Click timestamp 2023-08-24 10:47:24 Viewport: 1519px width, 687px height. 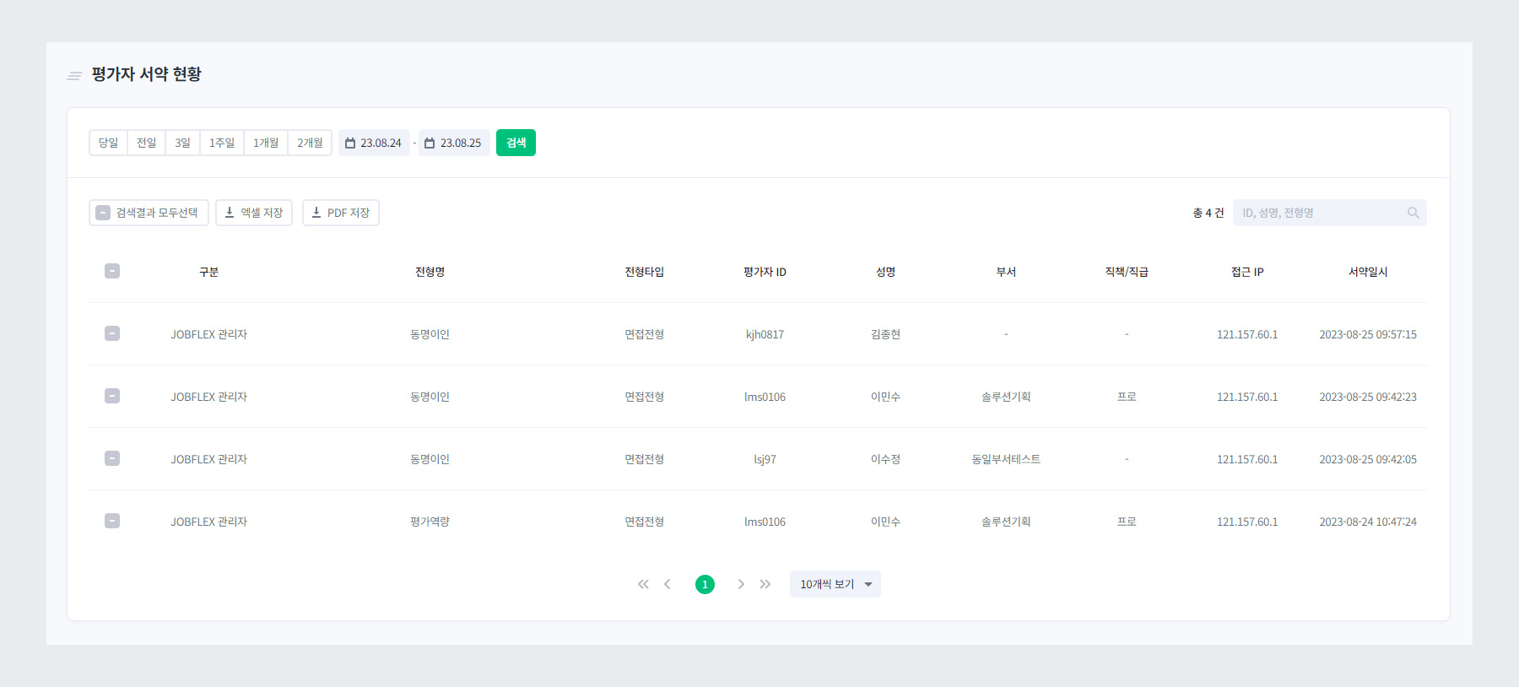[1368, 522]
